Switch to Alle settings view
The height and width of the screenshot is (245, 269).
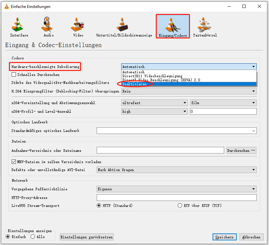click(33, 237)
